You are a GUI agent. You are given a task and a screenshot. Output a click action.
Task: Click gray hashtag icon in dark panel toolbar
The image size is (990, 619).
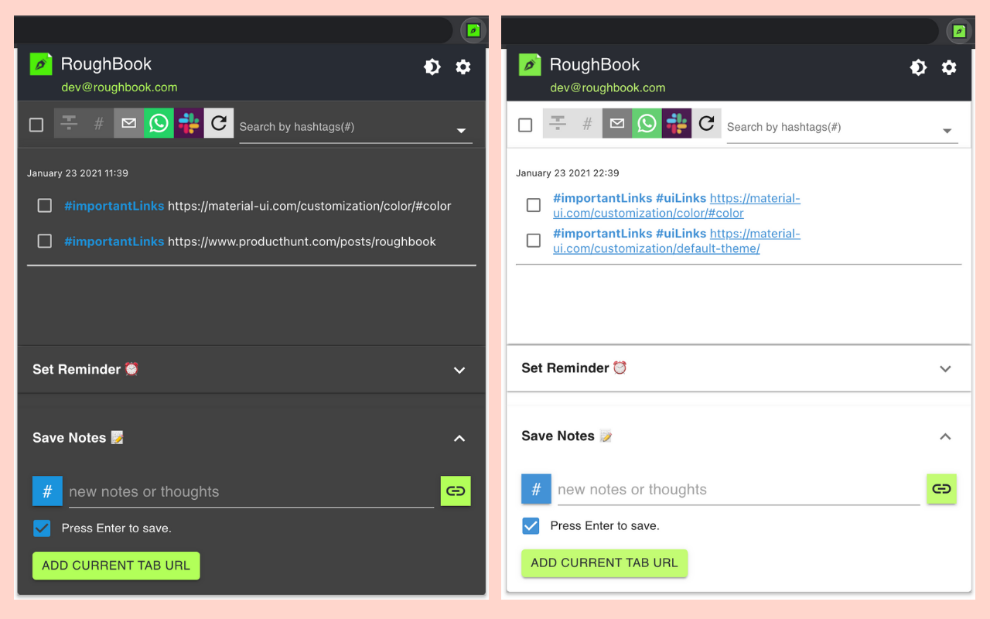[99, 123]
